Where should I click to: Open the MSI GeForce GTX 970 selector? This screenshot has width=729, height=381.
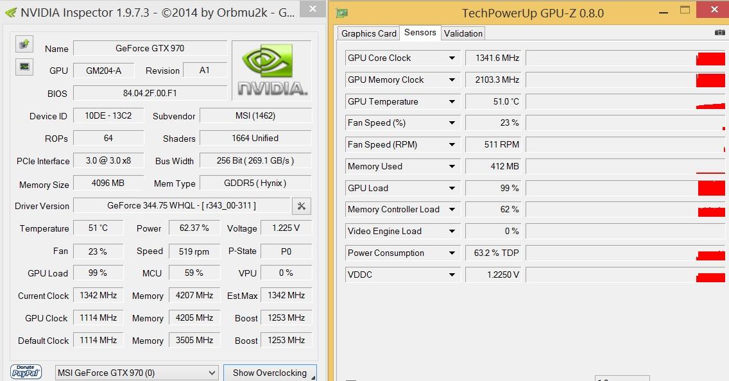click(x=137, y=373)
